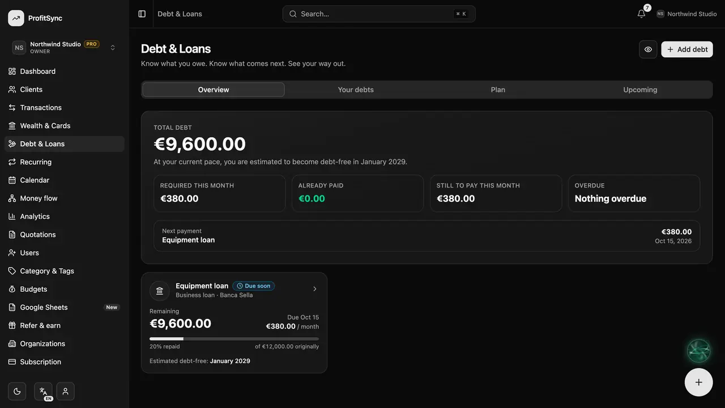Click the ProfitSync logo icon
Screen dimensions: 725x408
pyautogui.click(x=16, y=18)
